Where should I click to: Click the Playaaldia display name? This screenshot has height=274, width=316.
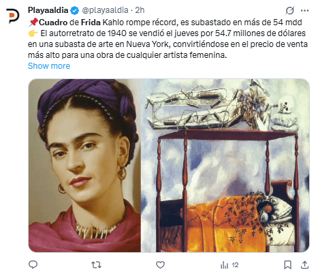pyautogui.click(x=48, y=10)
